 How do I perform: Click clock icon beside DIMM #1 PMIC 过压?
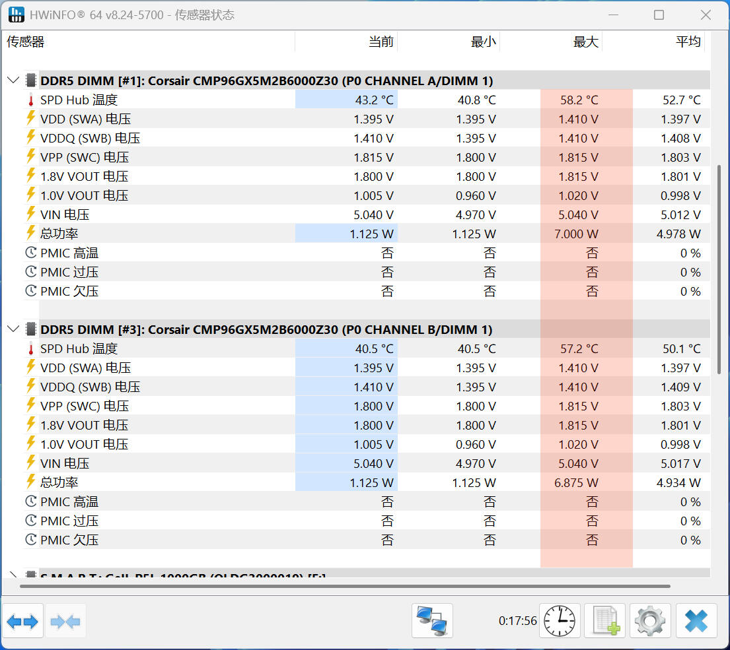(31, 271)
